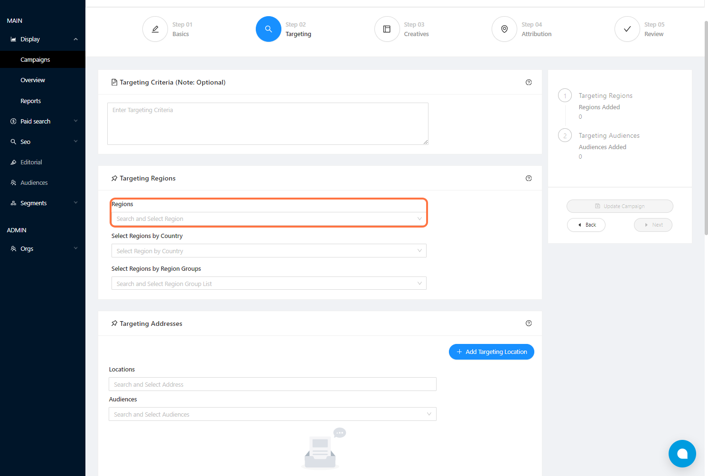Click the Enter Targeting Criteria text area
Screen dimensions: 708x476
click(x=268, y=124)
